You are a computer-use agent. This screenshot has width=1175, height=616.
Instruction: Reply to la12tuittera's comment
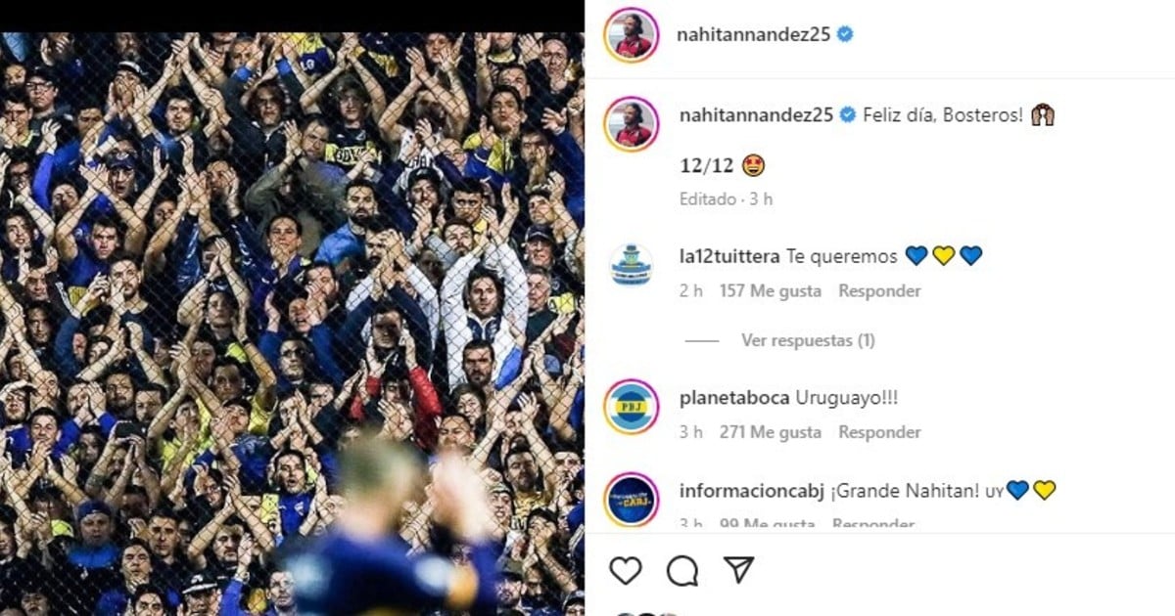pyautogui.click(x=879, y=290)
